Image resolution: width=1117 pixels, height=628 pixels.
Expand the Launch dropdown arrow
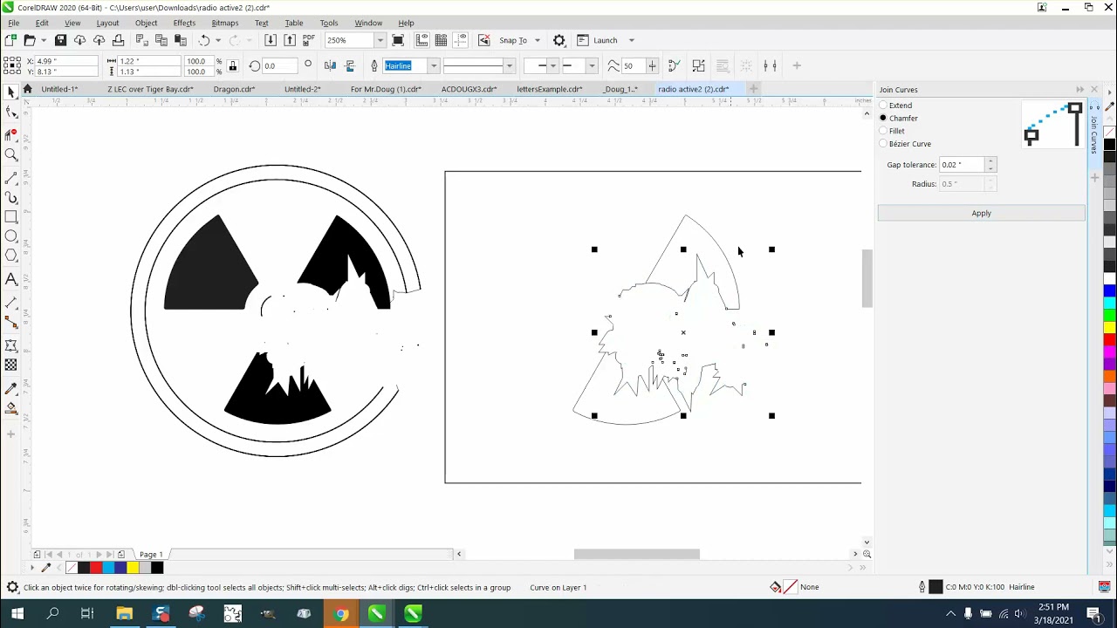point(631,40)
